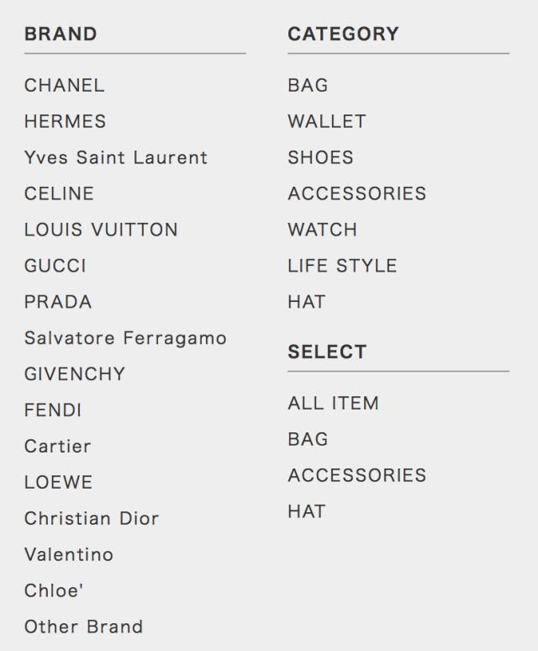Open Christian Dior brand link

(x=92, y=518)
